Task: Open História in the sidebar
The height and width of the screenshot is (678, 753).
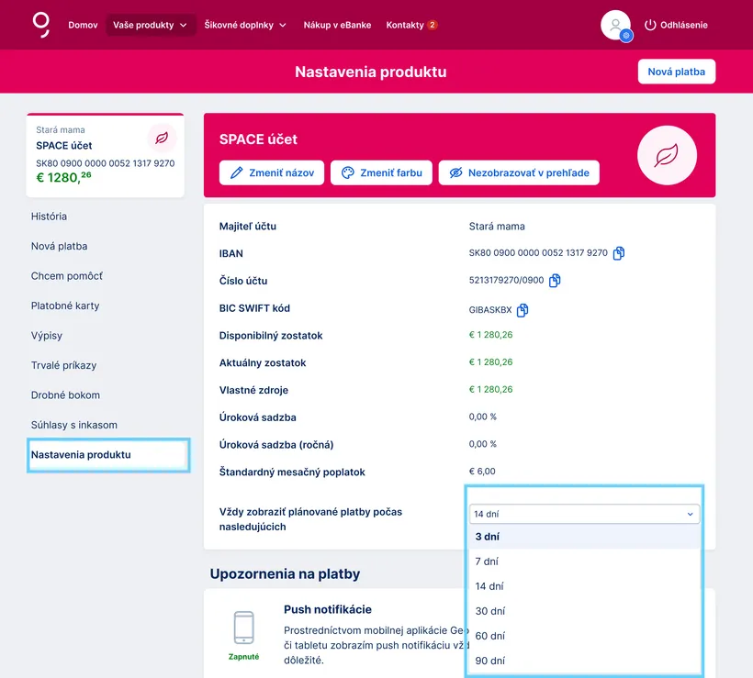Action: pos(49,217)
